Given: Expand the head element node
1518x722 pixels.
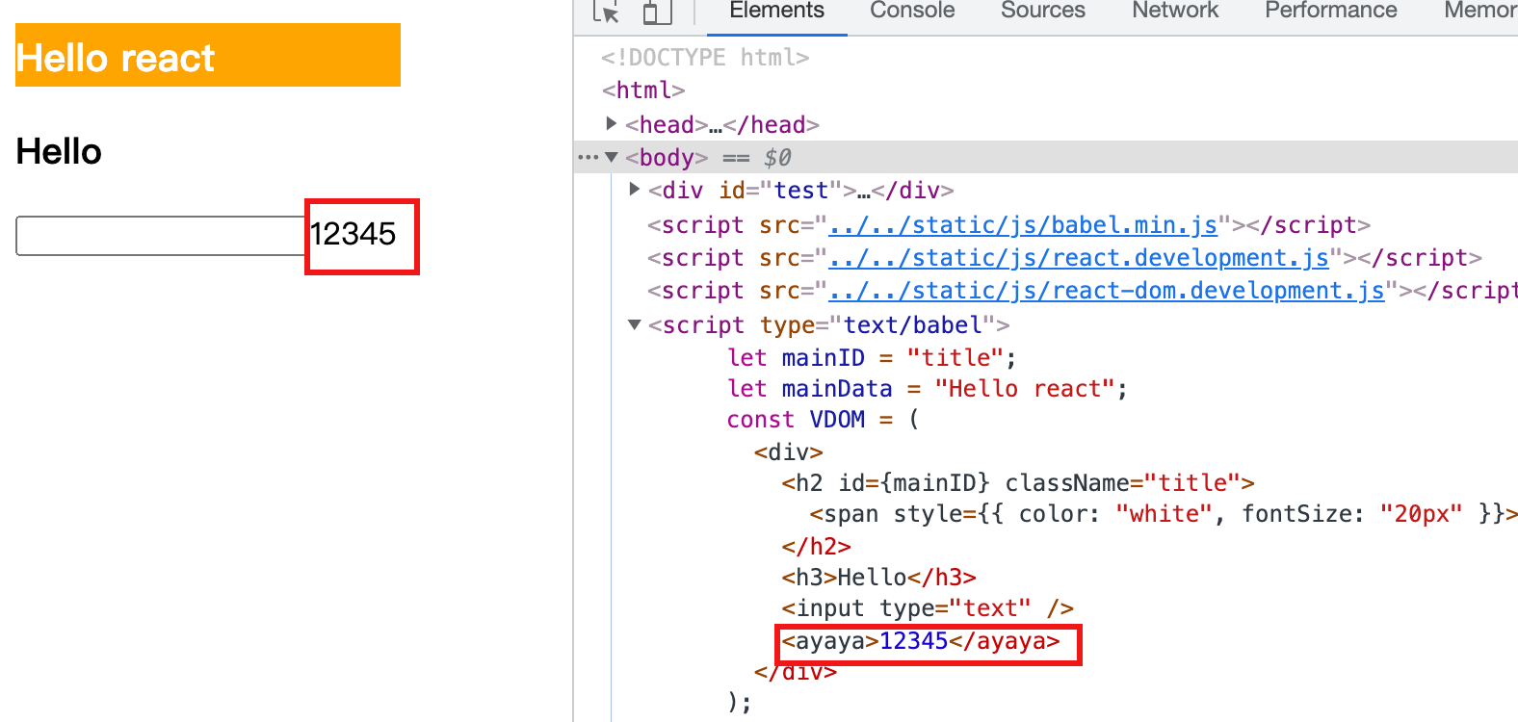Looking at the screenshot, I should point(611,124).
